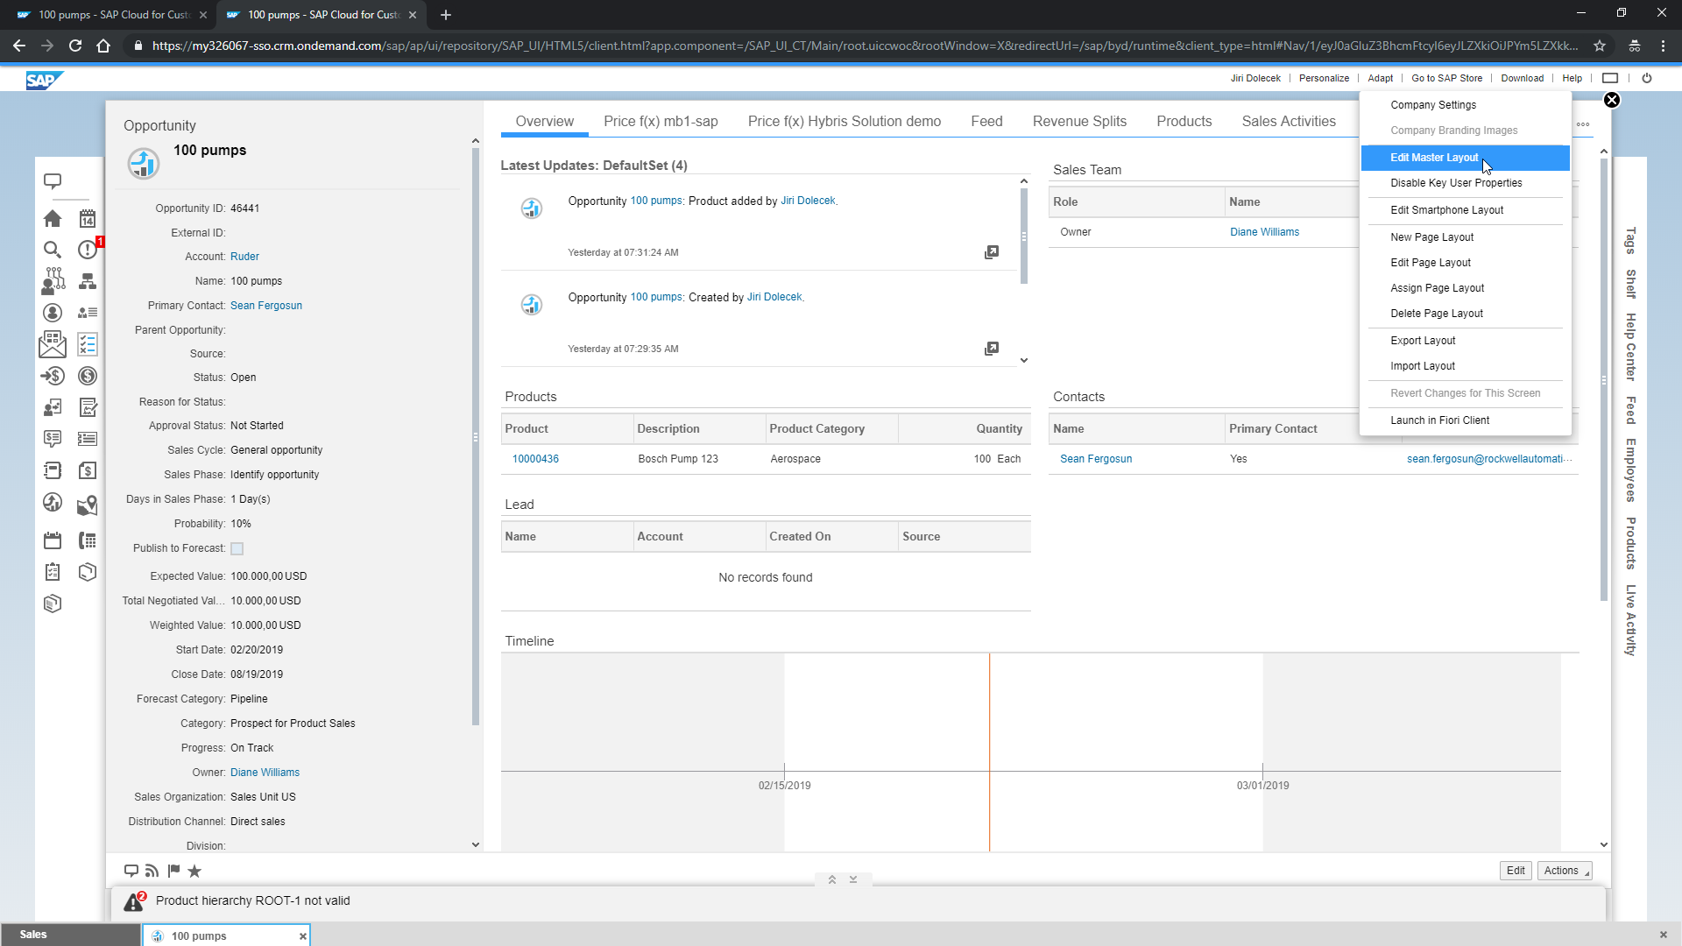Toggle the Publish to Forecast checkbox
1682x946 pixels.
(237, 549)
